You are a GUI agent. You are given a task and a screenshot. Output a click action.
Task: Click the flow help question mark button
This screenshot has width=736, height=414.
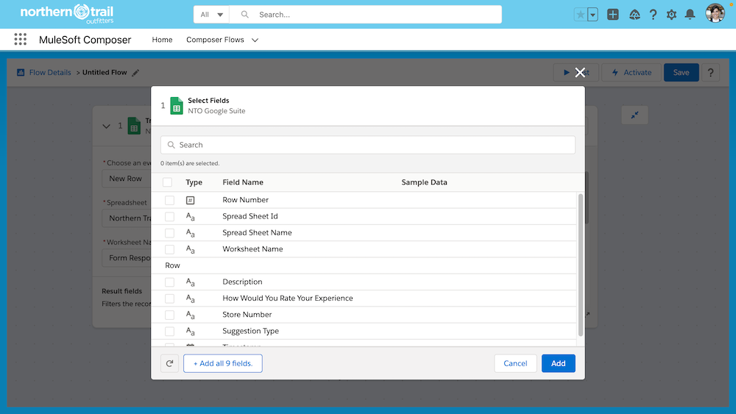click(x=710, y=73)
